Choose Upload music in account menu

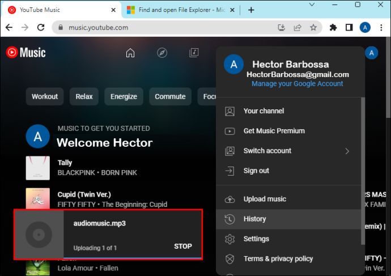288,199
